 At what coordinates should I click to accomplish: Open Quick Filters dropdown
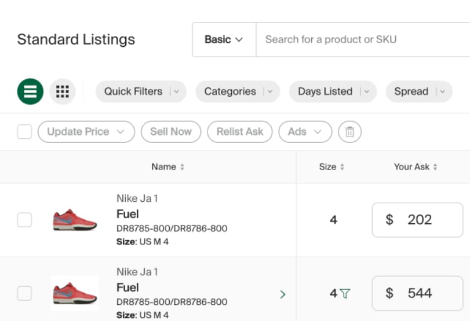(x=141, y=91)
